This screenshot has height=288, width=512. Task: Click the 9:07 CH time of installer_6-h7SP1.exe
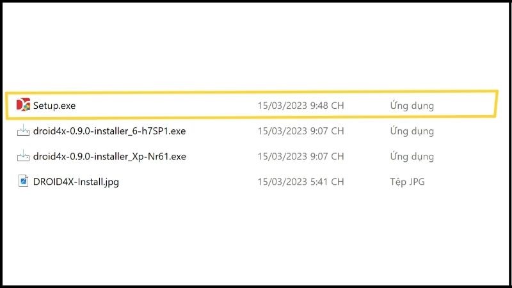click(x=327, y=131)
